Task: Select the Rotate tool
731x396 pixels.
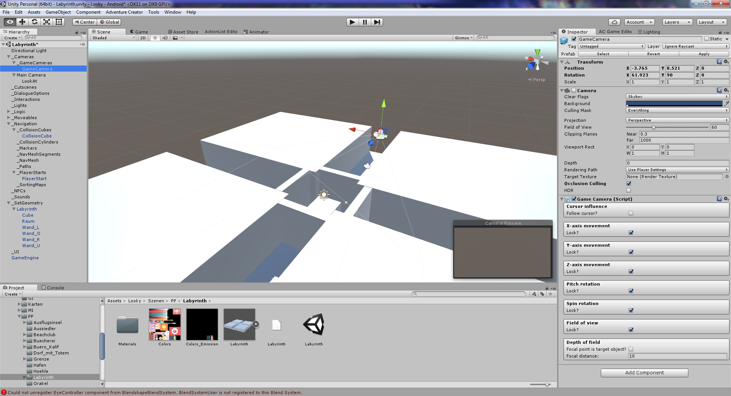Action: click(34, 22)
